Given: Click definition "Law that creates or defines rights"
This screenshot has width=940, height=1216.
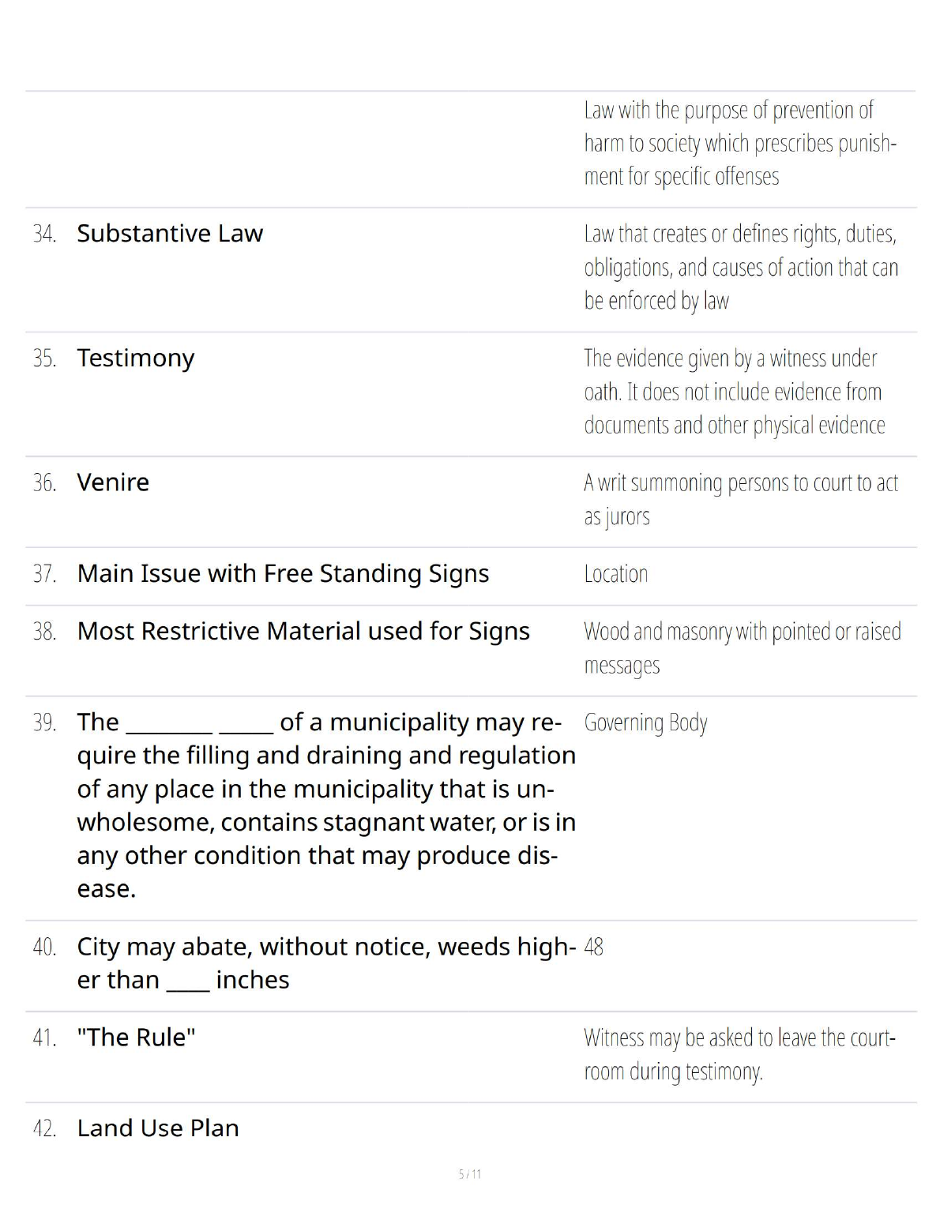Looking at the screenshot, I should pyautogui.click(x=741, y=267).
